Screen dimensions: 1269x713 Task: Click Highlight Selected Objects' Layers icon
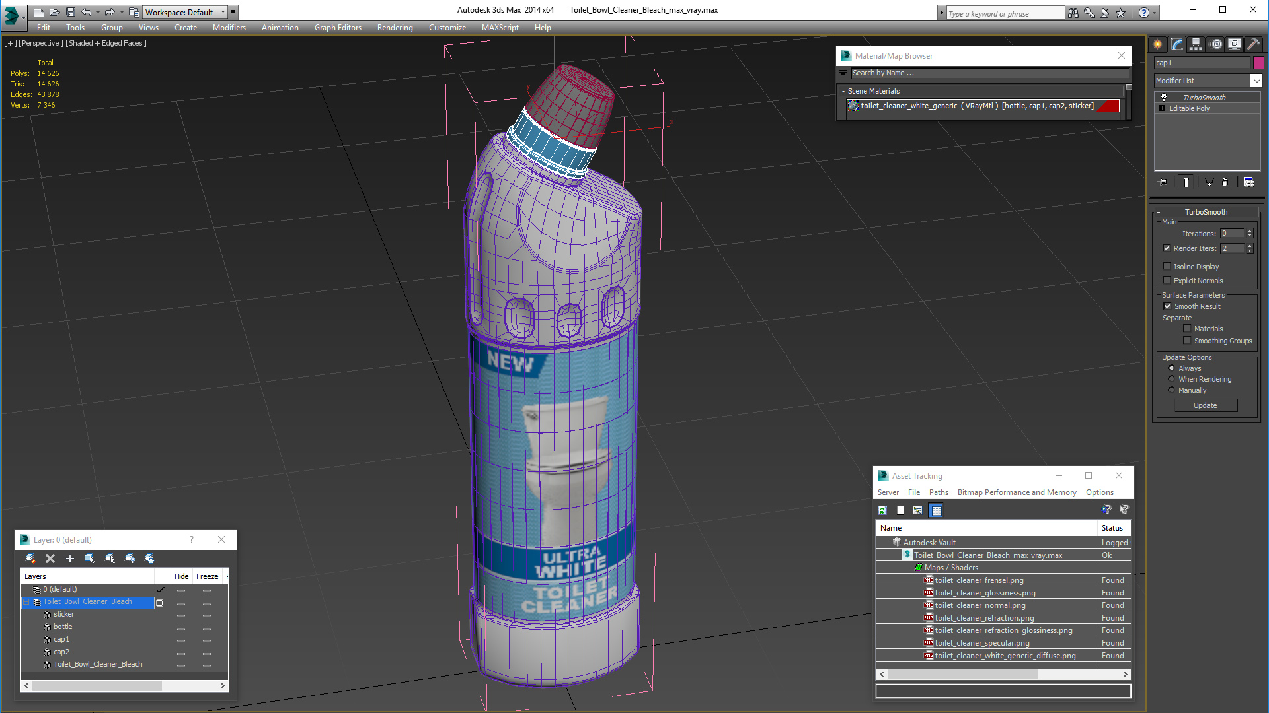110,559
